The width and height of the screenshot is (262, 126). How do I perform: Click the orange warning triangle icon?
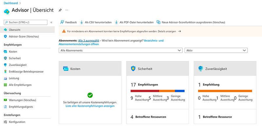click(x=64, y=31)
